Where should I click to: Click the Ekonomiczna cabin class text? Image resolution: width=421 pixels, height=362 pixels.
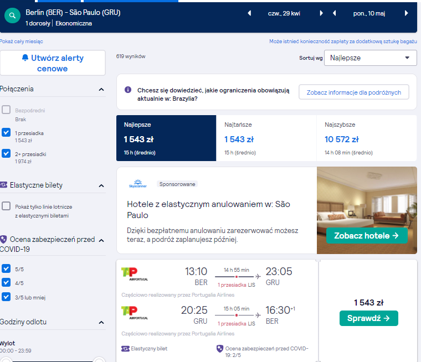pos(74,23)
